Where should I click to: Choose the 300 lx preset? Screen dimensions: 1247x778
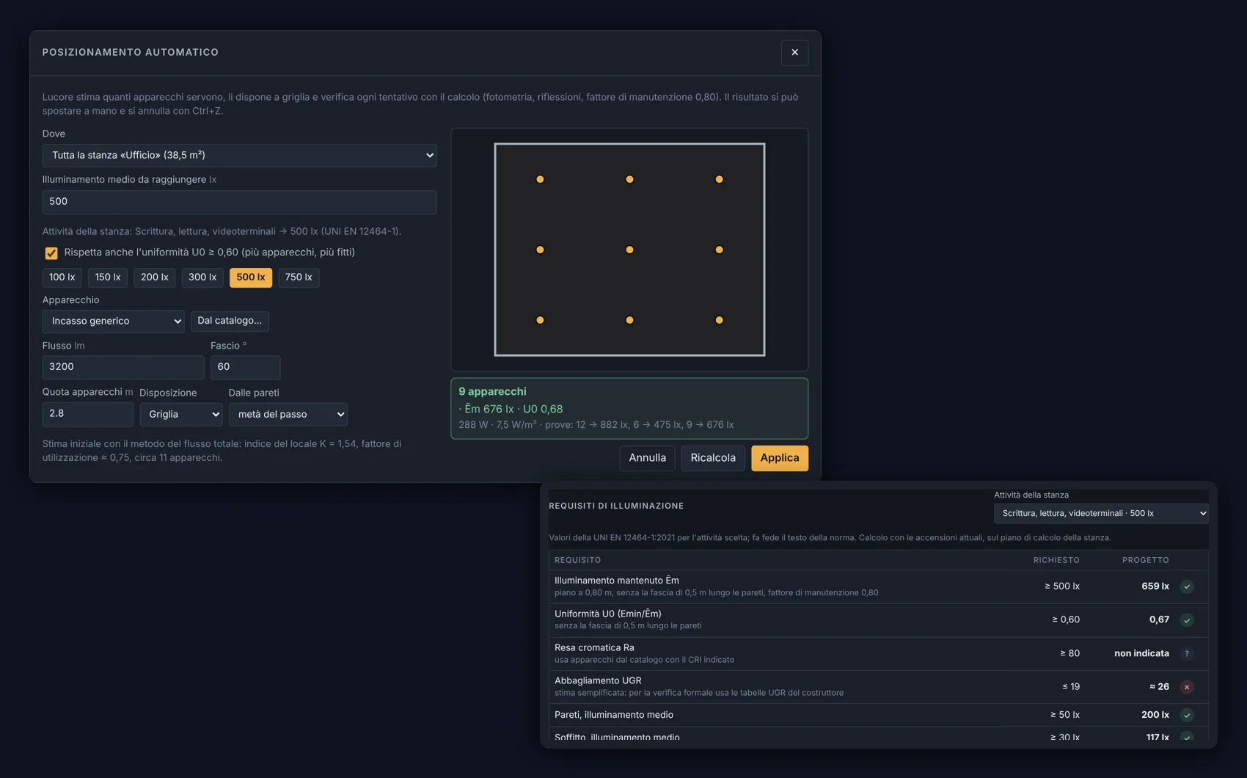pyautogui.click(x=202, y=277)
